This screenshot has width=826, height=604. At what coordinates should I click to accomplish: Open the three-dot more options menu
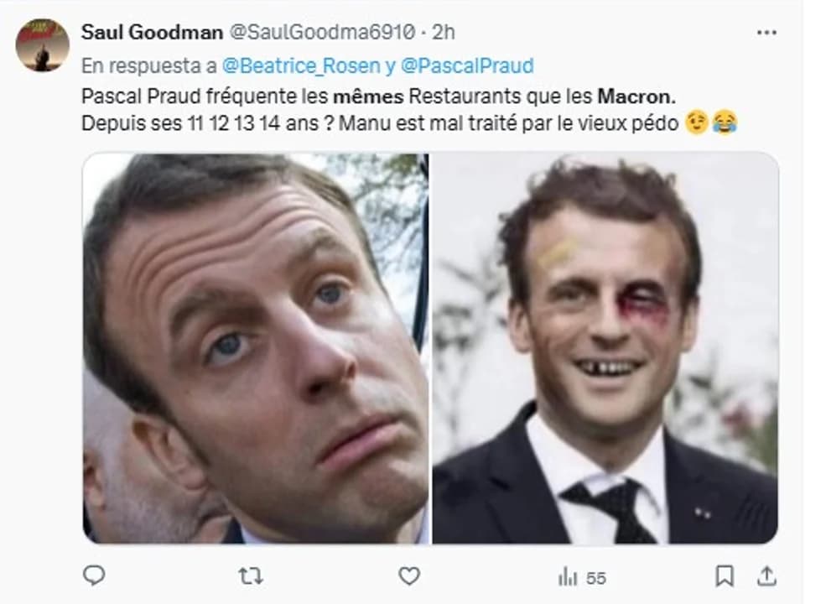(x=766, y=33)
